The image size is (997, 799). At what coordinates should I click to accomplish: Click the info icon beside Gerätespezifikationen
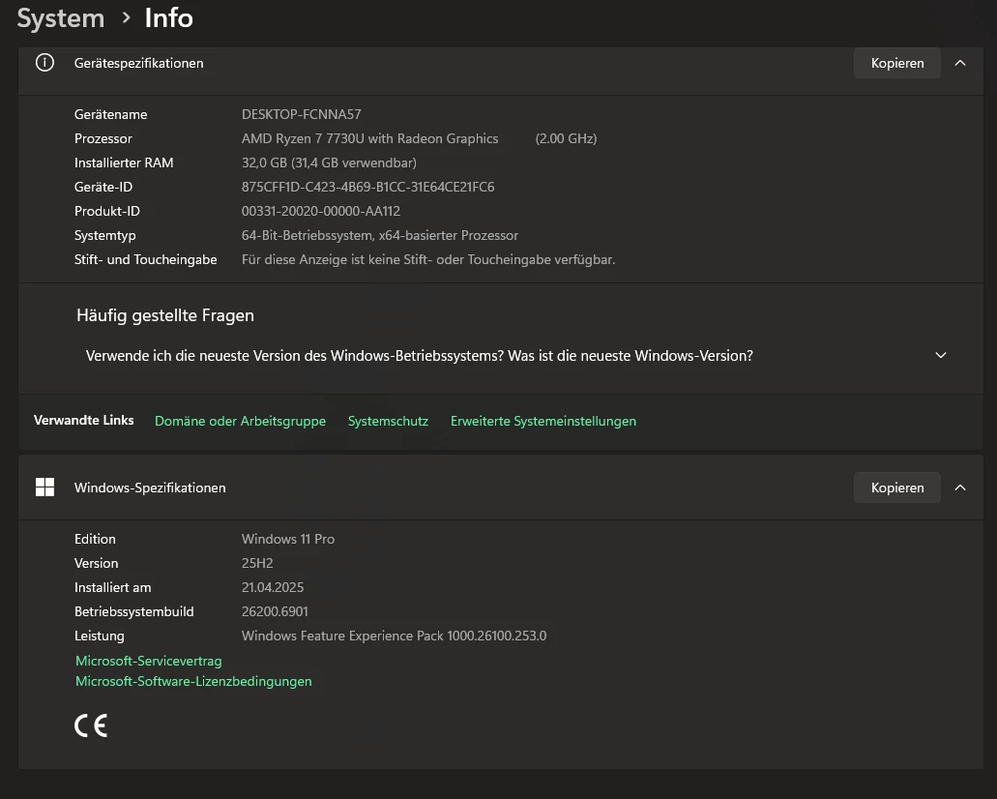44,62
